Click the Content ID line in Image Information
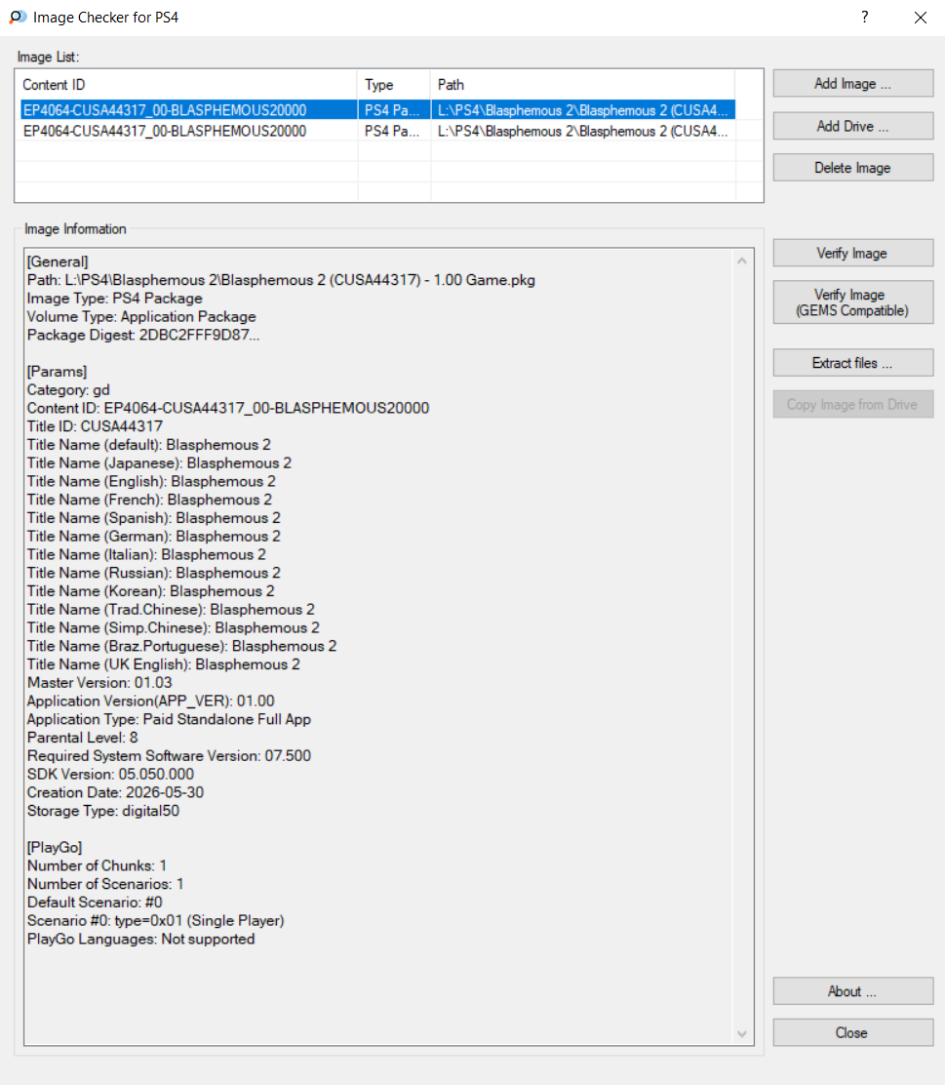945x1085 pixels. tap(228, 408)
